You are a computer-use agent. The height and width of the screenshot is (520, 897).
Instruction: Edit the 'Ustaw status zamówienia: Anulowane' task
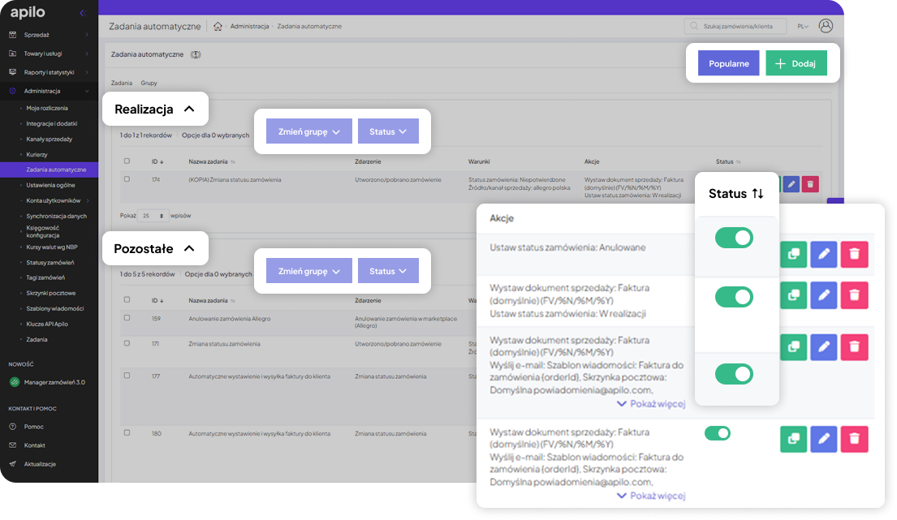tap(823, 254)
